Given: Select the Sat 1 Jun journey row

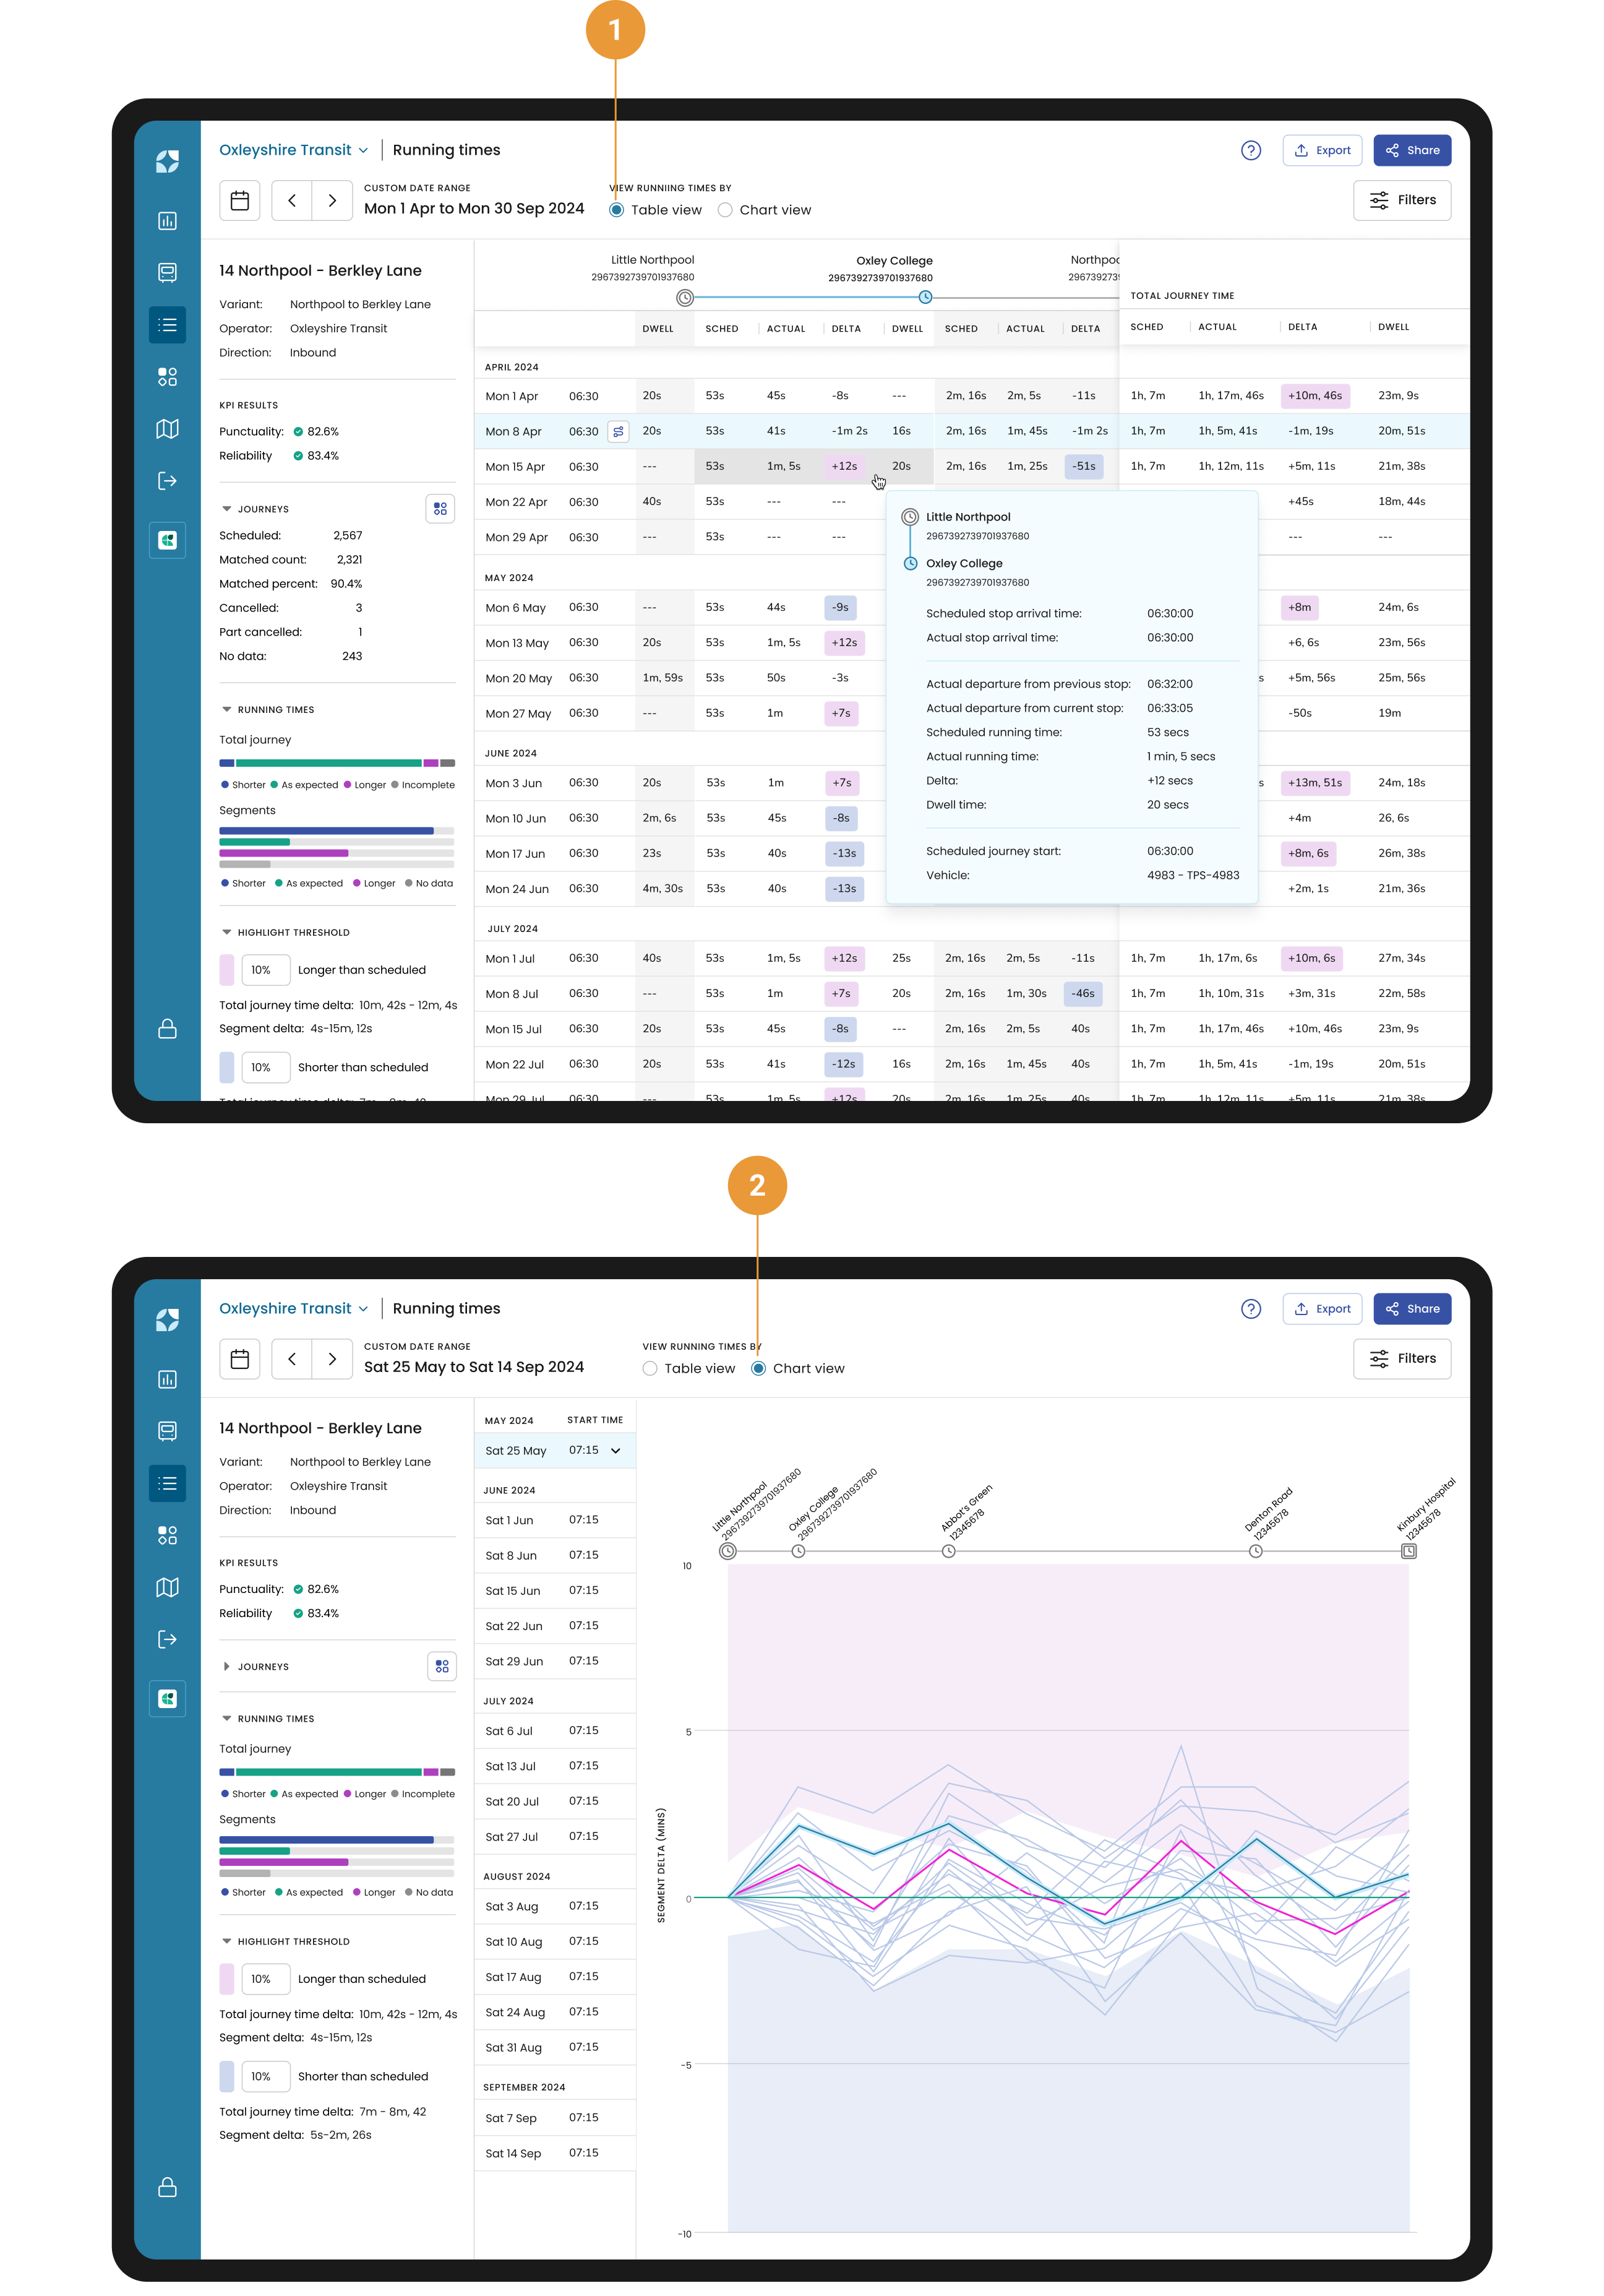Looking at the screenshot, I should [x=555, y=1520].
